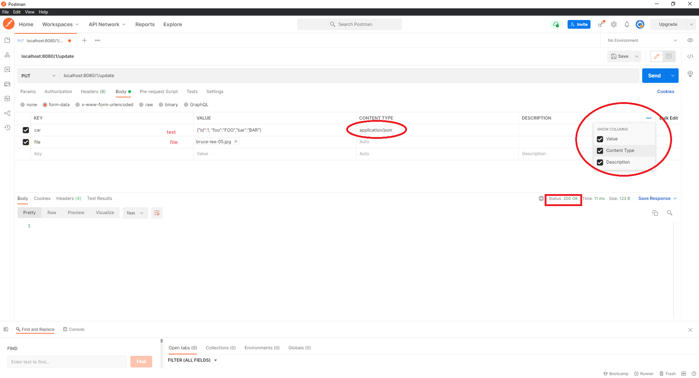
Task: Open Filter (All Fields) dropdown
Action: (192, 360)
